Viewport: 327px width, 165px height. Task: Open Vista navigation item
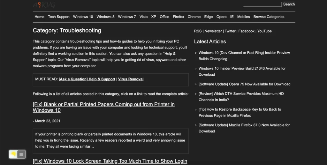tap(143, 17)
